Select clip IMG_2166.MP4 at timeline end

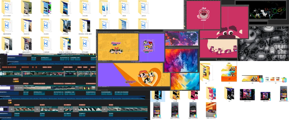point(127,109)
